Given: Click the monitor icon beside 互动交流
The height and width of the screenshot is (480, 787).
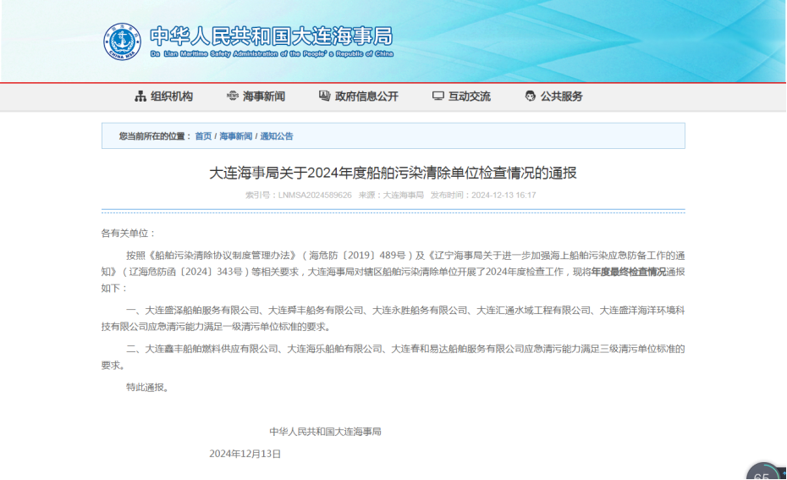Looking at the screenshot, I should click(x=438, y=96).
